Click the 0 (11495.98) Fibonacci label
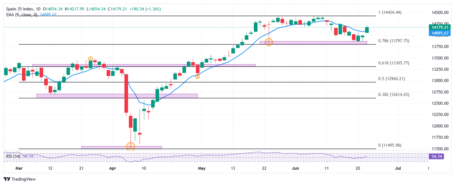 pyautogui.click(x=392, y=145)
